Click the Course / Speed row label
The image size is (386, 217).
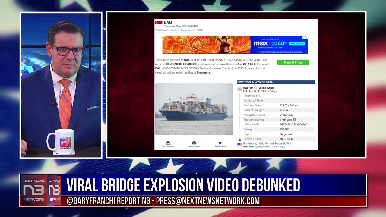(x=253, y=105)
